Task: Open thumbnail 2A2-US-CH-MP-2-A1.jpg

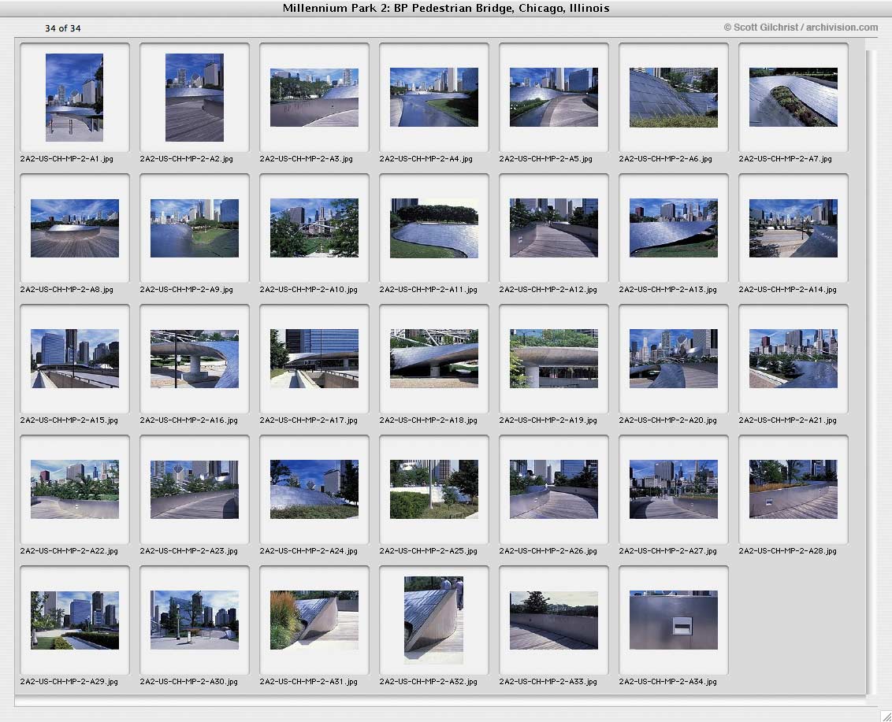Action: [75, 97]
